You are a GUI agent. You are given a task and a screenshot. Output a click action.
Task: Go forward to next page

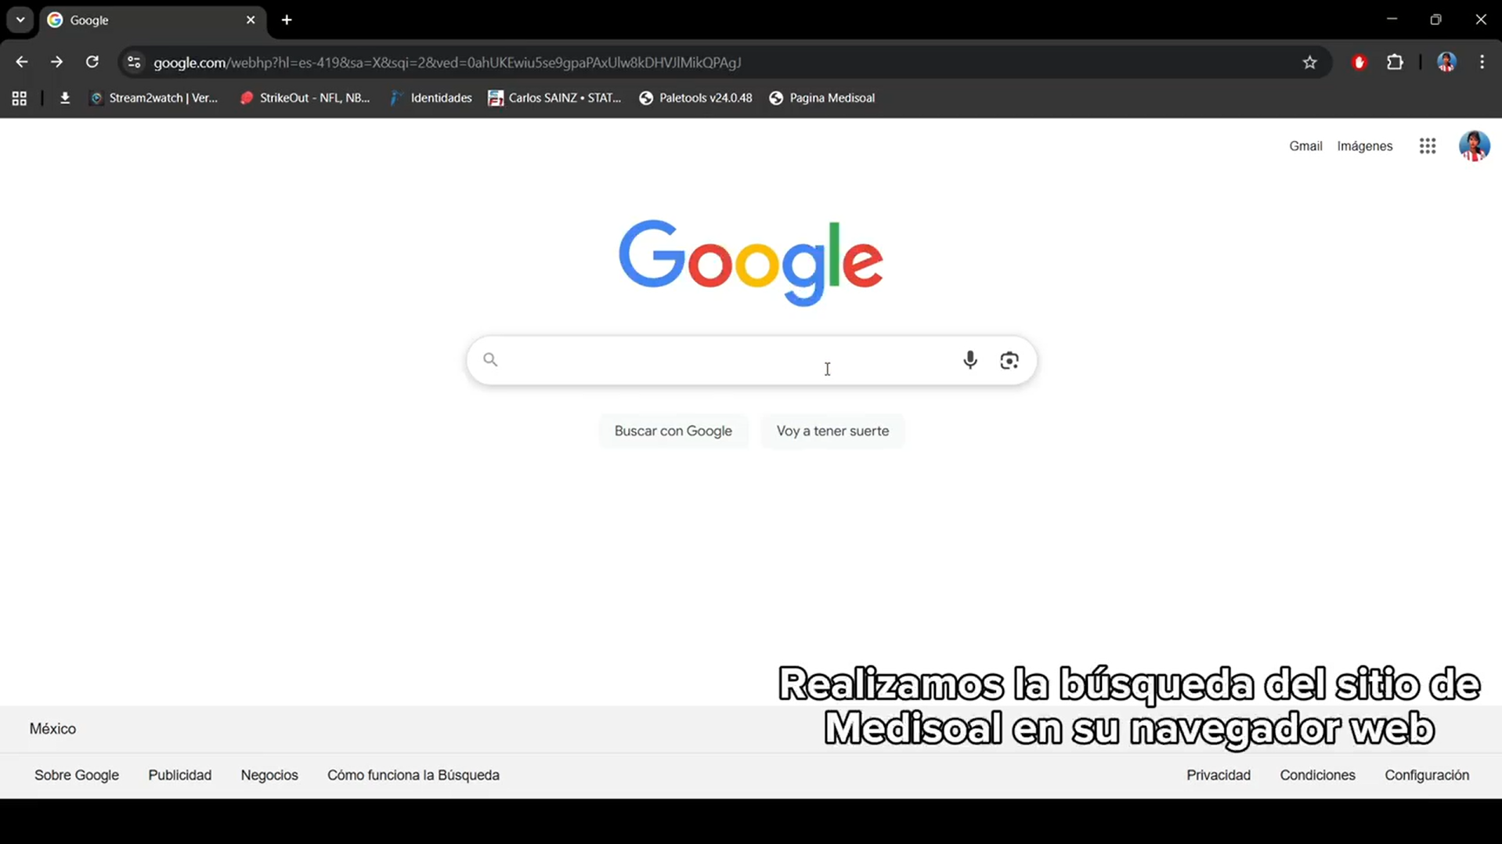pyautogui.click(x=56, y=62)
